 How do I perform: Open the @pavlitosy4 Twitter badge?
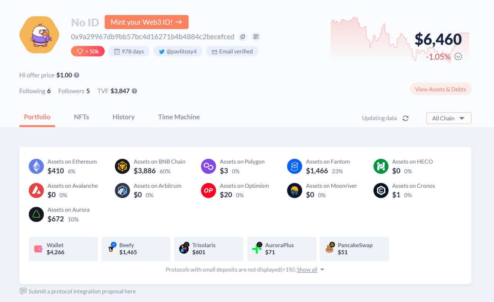tap(178, 51)
